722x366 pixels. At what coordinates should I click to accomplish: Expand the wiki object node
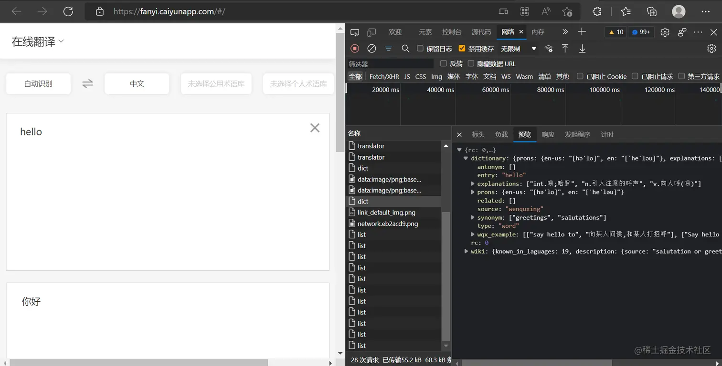pos(466,251)
